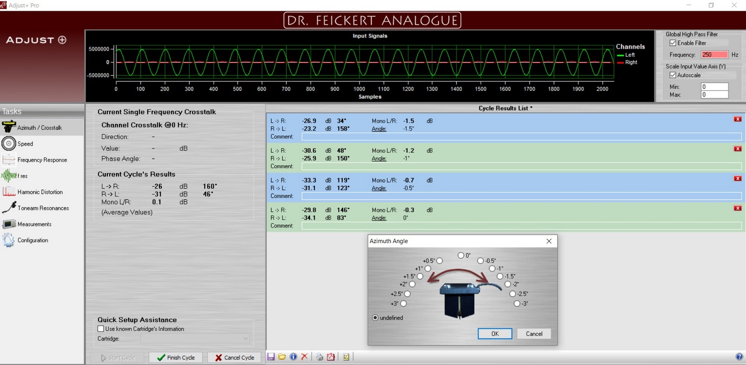Open the Speed task
Screen dimensions: 746x365
point(25,144)
